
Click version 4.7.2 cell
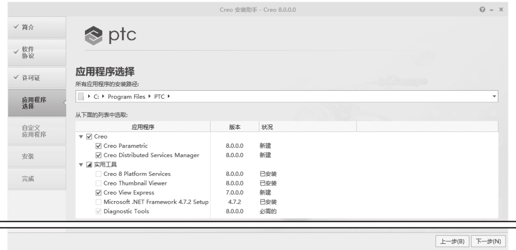click(235, 202)
